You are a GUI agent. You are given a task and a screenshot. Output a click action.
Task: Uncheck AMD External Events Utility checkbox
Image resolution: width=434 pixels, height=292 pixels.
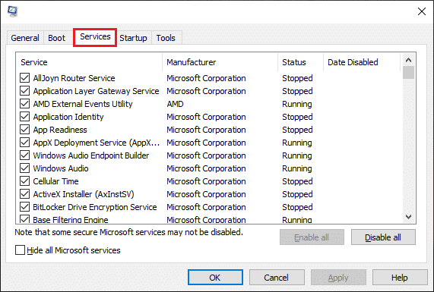click(24, 104)
